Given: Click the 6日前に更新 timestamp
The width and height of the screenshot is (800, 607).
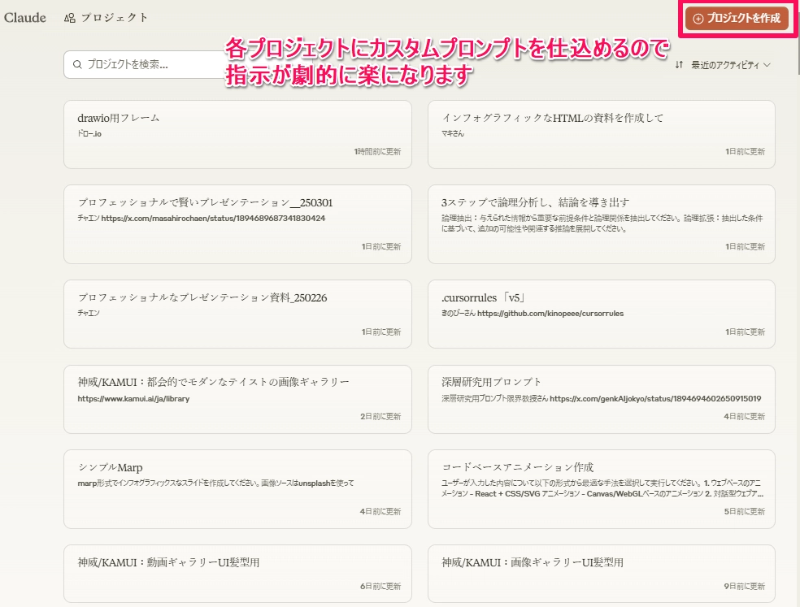Looking at the screenshot, I should [380, 587].
